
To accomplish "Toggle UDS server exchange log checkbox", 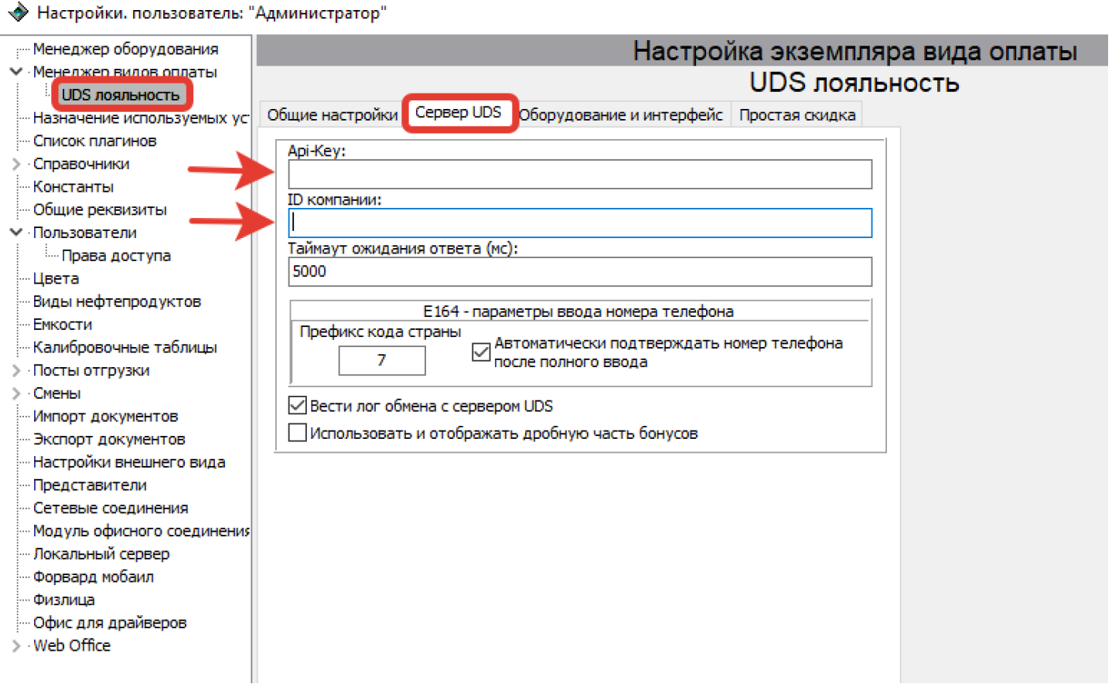I will tap(297, 406).
